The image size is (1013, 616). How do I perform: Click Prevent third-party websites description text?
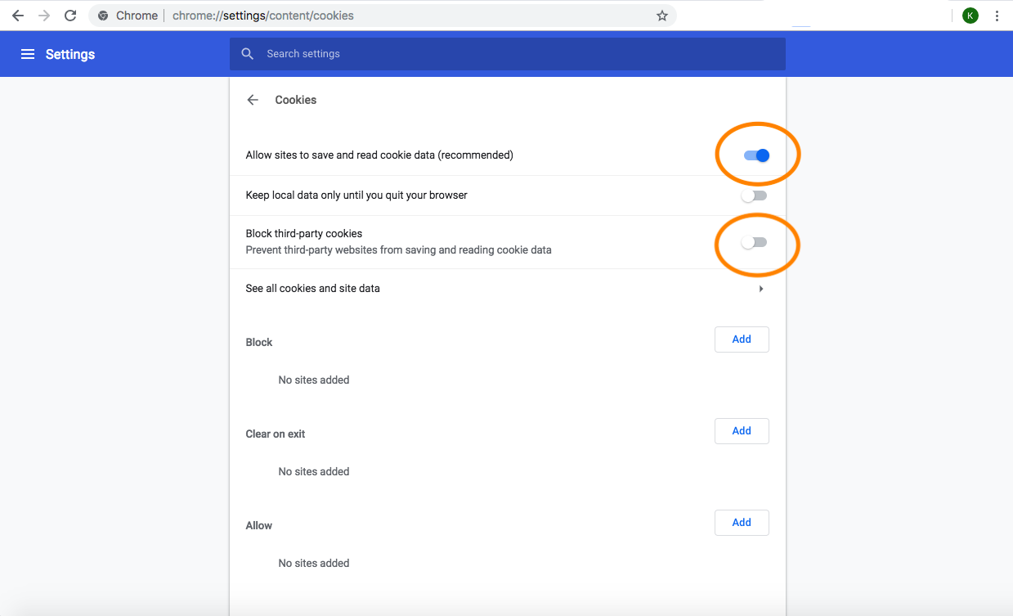(399, 250)
